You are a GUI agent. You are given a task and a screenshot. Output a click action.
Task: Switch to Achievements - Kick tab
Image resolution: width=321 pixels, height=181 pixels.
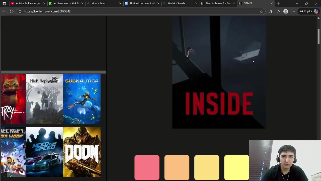66,3
